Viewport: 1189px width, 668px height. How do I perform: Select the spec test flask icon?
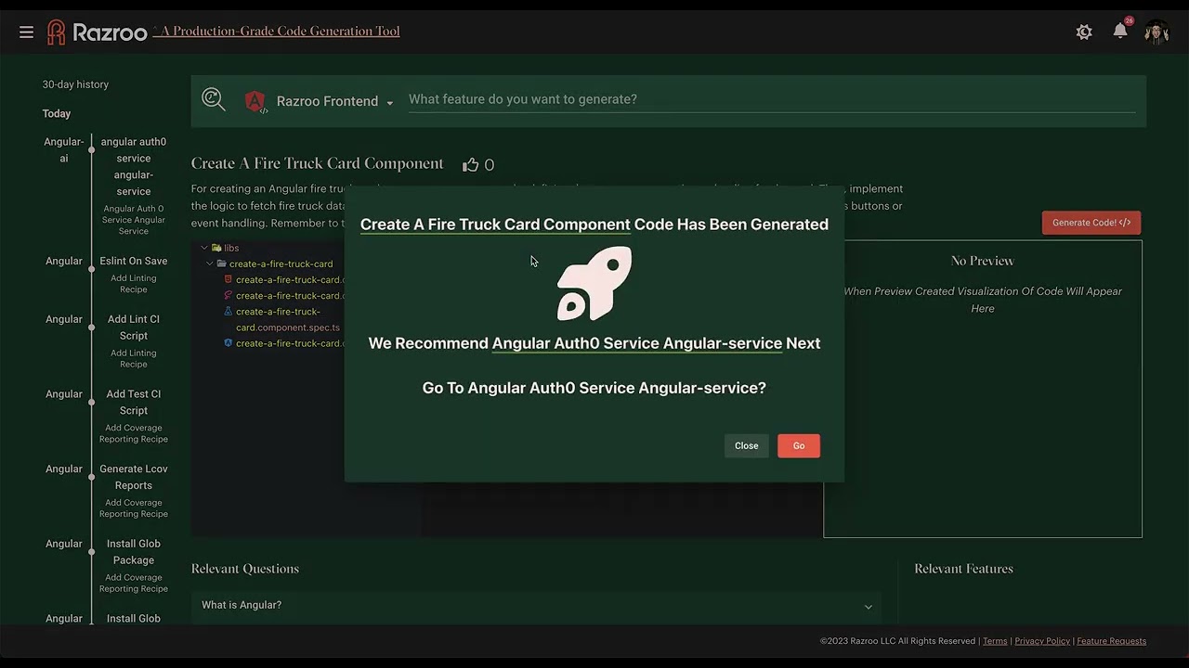229,312
